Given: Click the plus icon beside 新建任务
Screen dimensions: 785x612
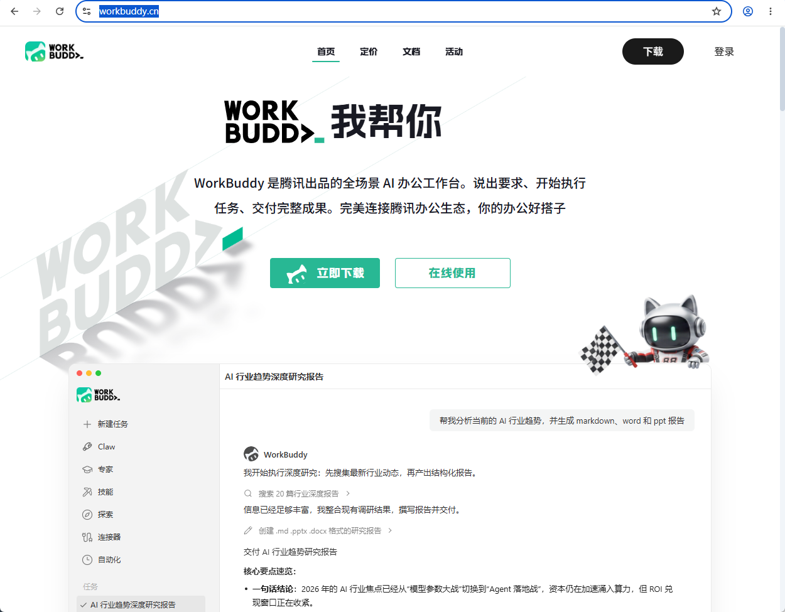Looking at the screenshot, I should [87, 424].
